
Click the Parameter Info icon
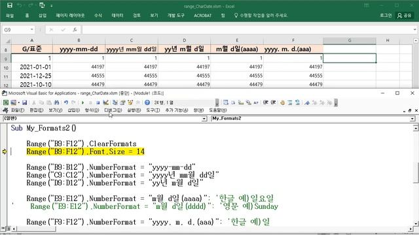pyautogui.click(x=249, y=102)
